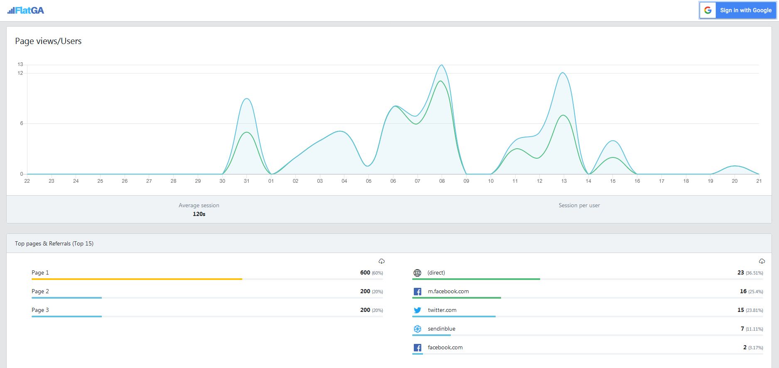Click the 600 value for Page 1
Image resolution: width=779 pixels, height=368 pixels.
tap(365, 272)
